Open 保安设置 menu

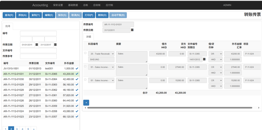click(58, 5)
